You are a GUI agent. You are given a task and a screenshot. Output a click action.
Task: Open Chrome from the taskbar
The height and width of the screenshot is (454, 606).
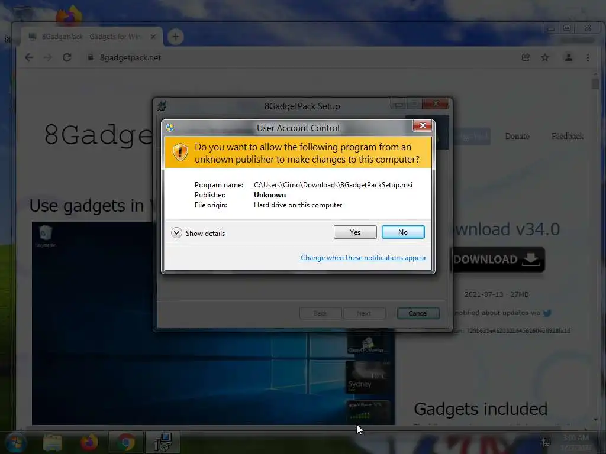pos(126,442)
